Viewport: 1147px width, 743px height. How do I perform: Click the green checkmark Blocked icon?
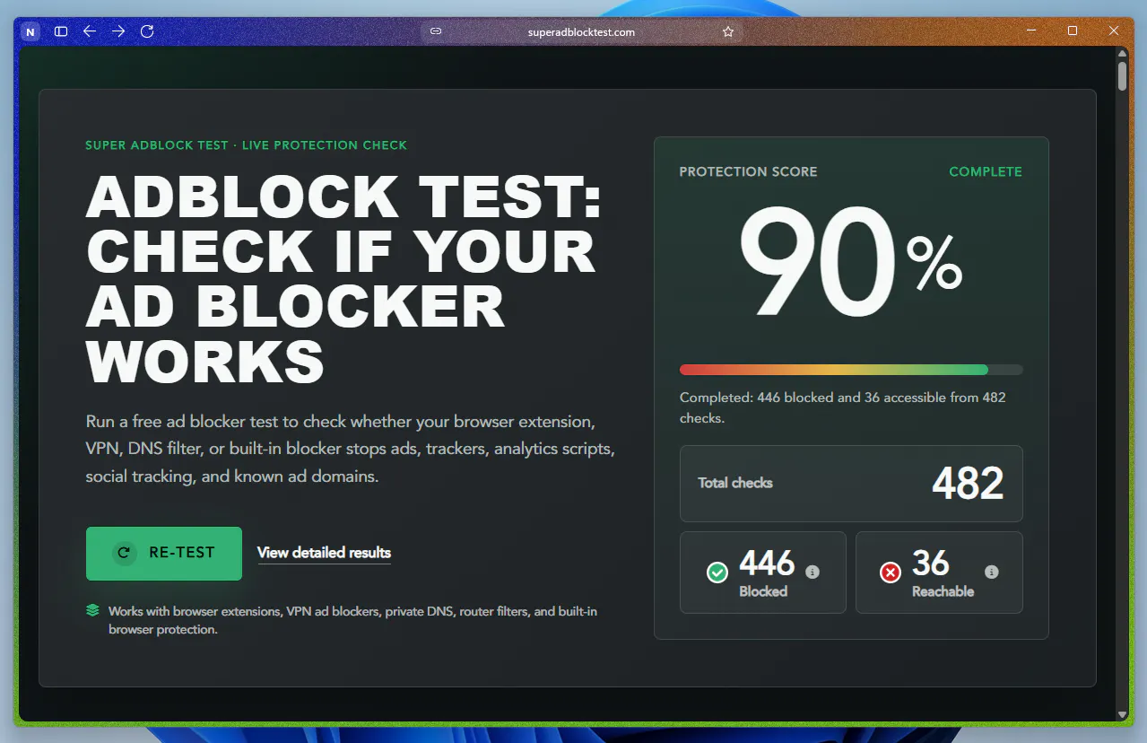(x=717, y=573)
